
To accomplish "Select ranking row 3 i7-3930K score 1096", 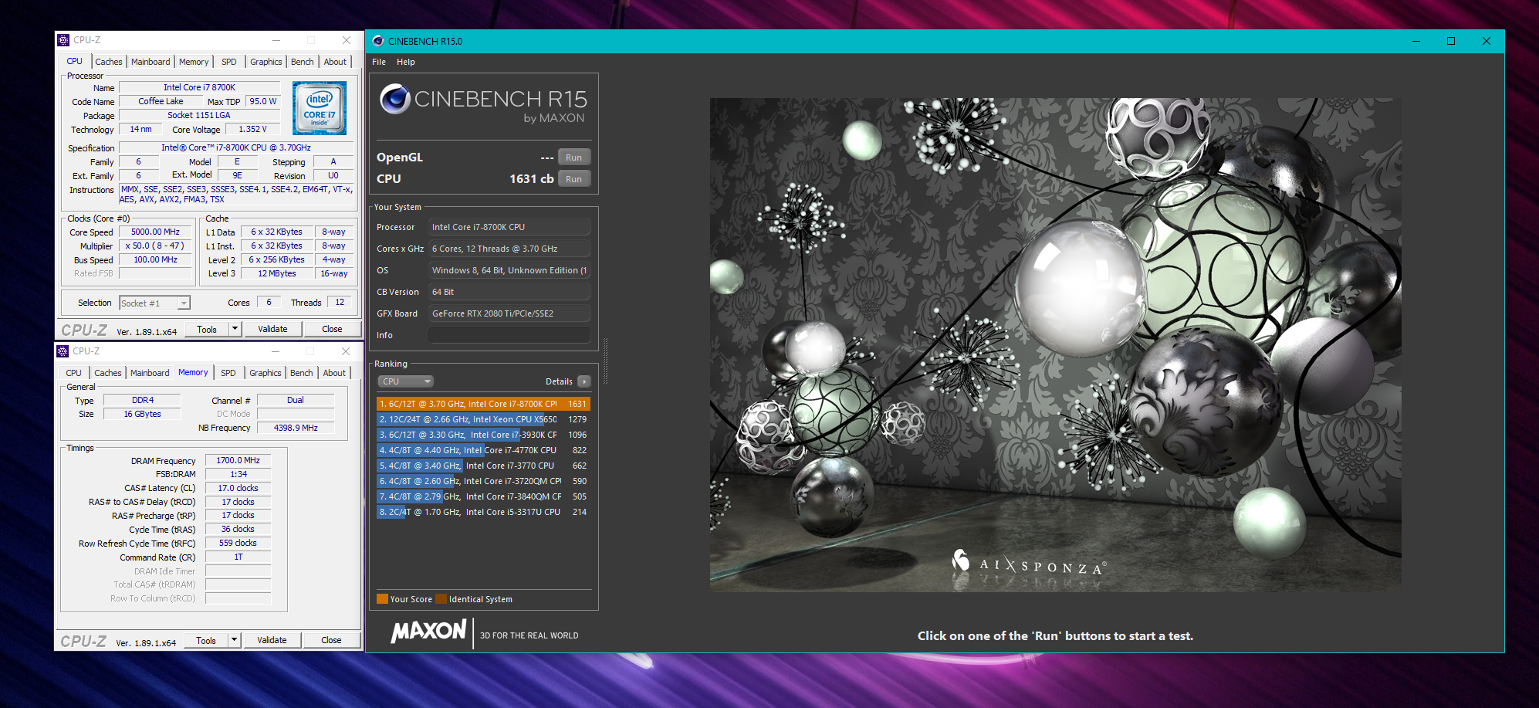I will 484,435.
